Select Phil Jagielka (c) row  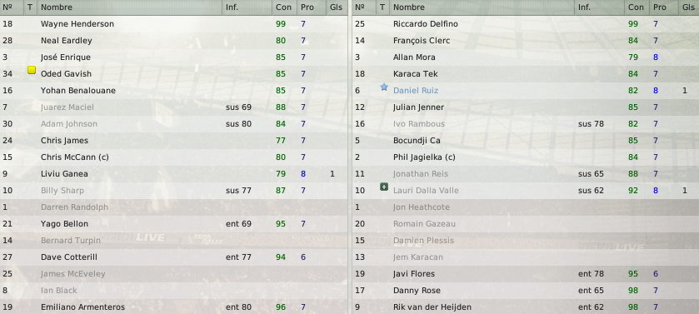point(526,157)
